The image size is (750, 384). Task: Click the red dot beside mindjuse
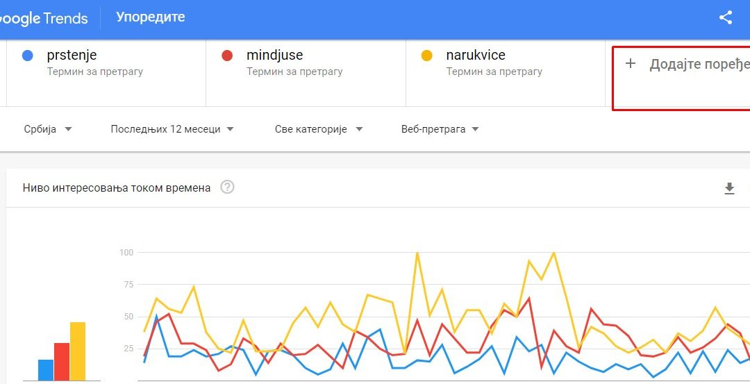[226, 56]
